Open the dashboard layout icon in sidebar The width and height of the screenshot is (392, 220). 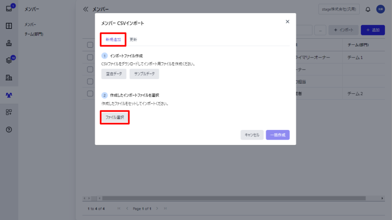coord(9,26)
